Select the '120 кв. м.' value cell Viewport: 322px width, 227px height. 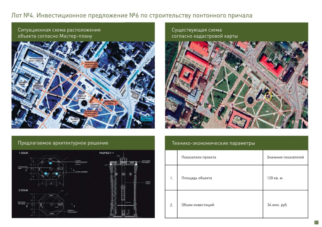point(286,178)
